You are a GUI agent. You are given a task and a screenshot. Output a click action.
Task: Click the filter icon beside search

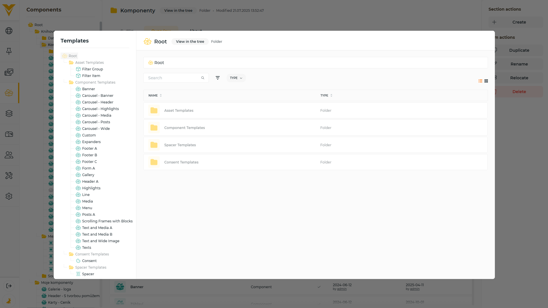[218, 78]
